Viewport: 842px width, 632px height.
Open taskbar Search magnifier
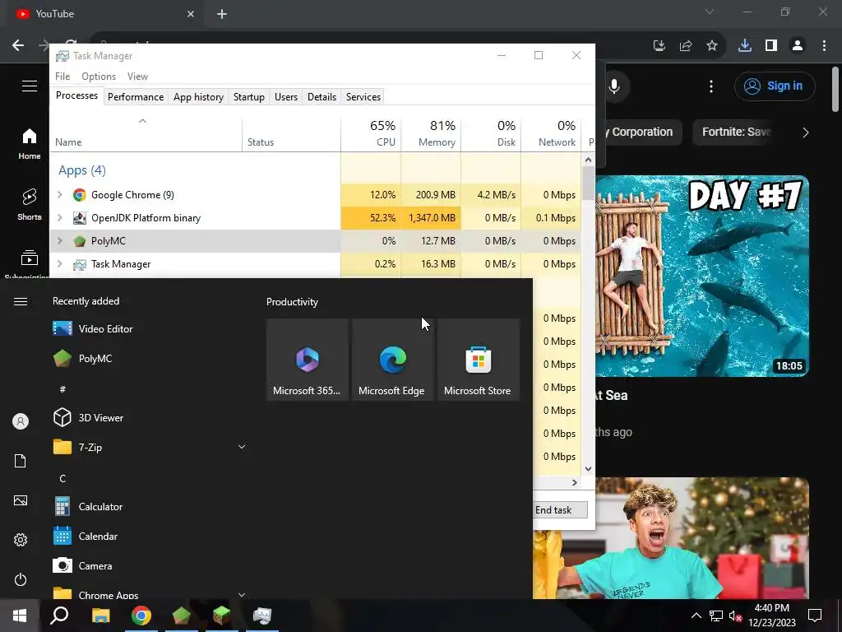click(59, 616)
